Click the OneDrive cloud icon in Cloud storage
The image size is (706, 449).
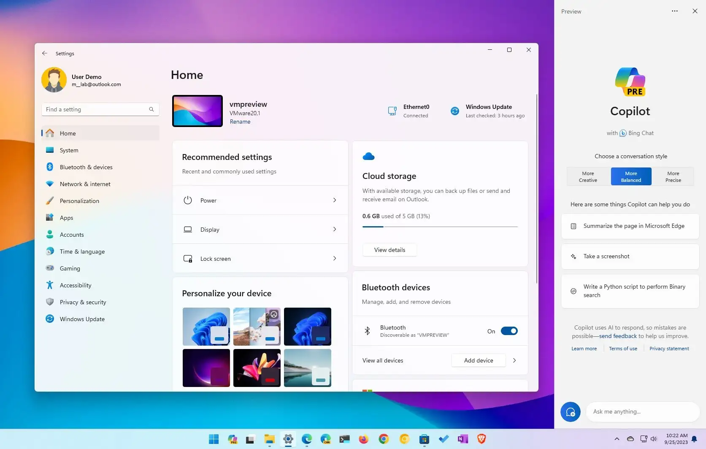pos(368,157)
